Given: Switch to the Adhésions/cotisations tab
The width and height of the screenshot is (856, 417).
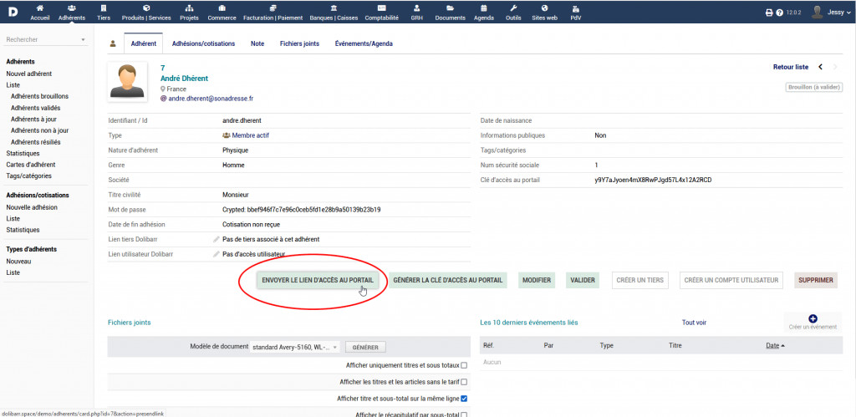Looking at the screenshot, I should 203,43.
